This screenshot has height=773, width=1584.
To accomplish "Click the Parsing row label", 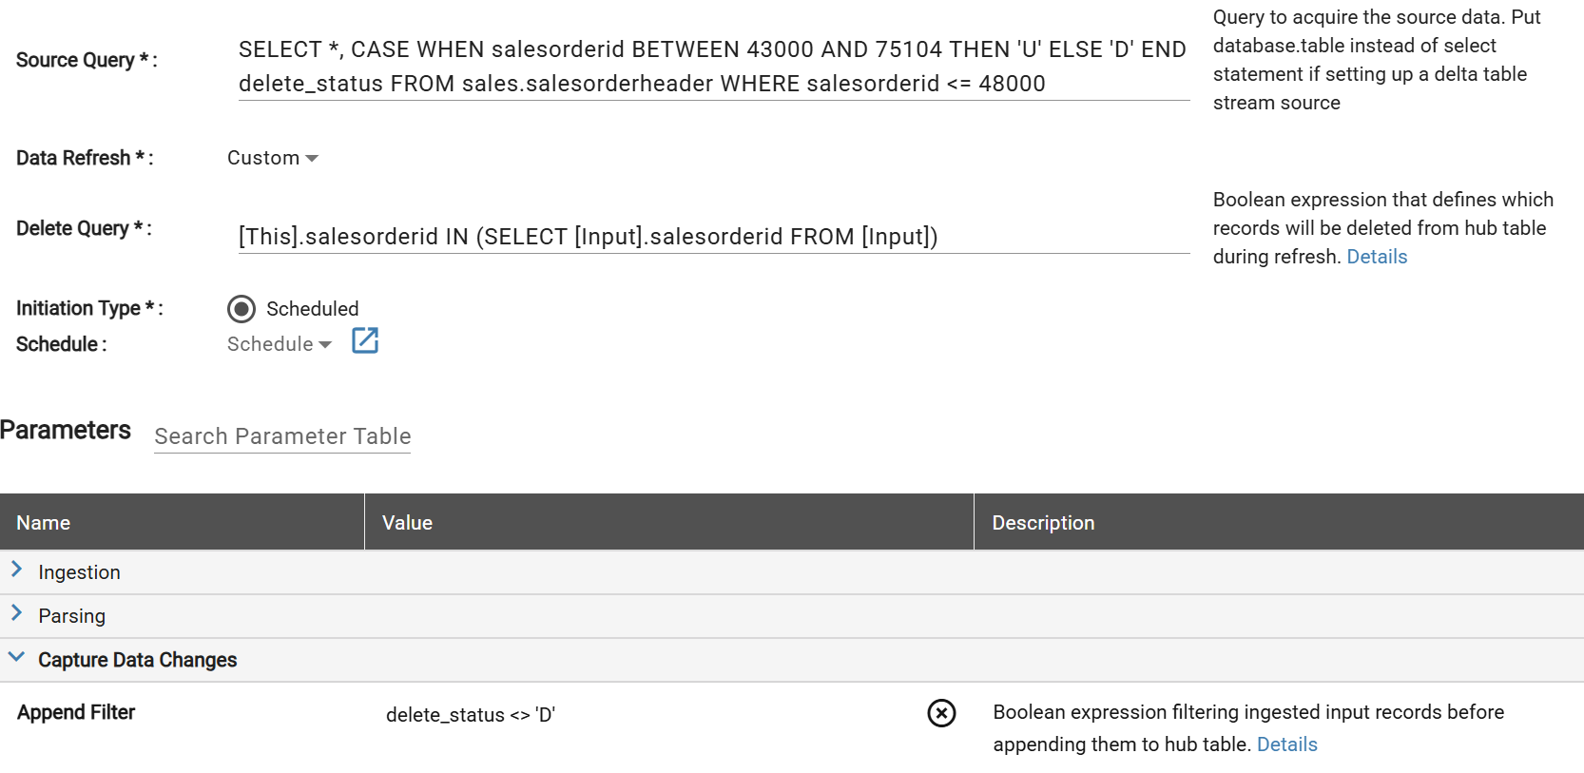I will pyautogui.click(x=72, y=616).
